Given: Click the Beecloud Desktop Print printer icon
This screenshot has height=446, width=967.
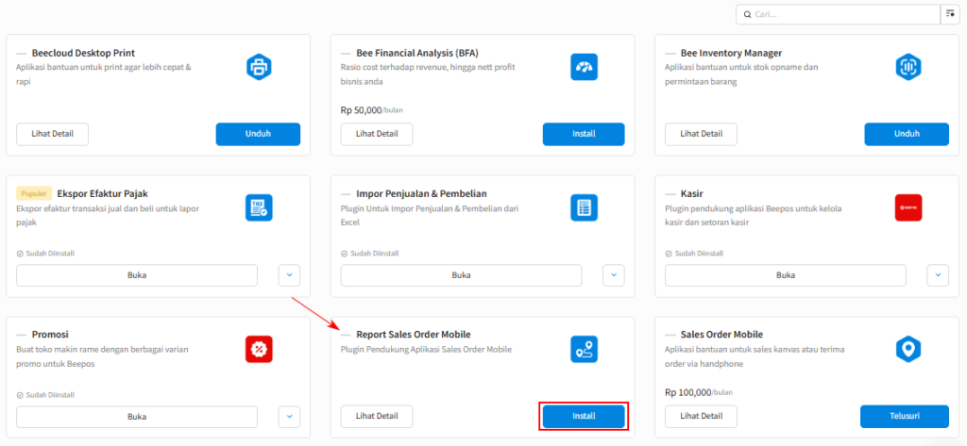Looking at the screenshot, I should pos(259,67).
